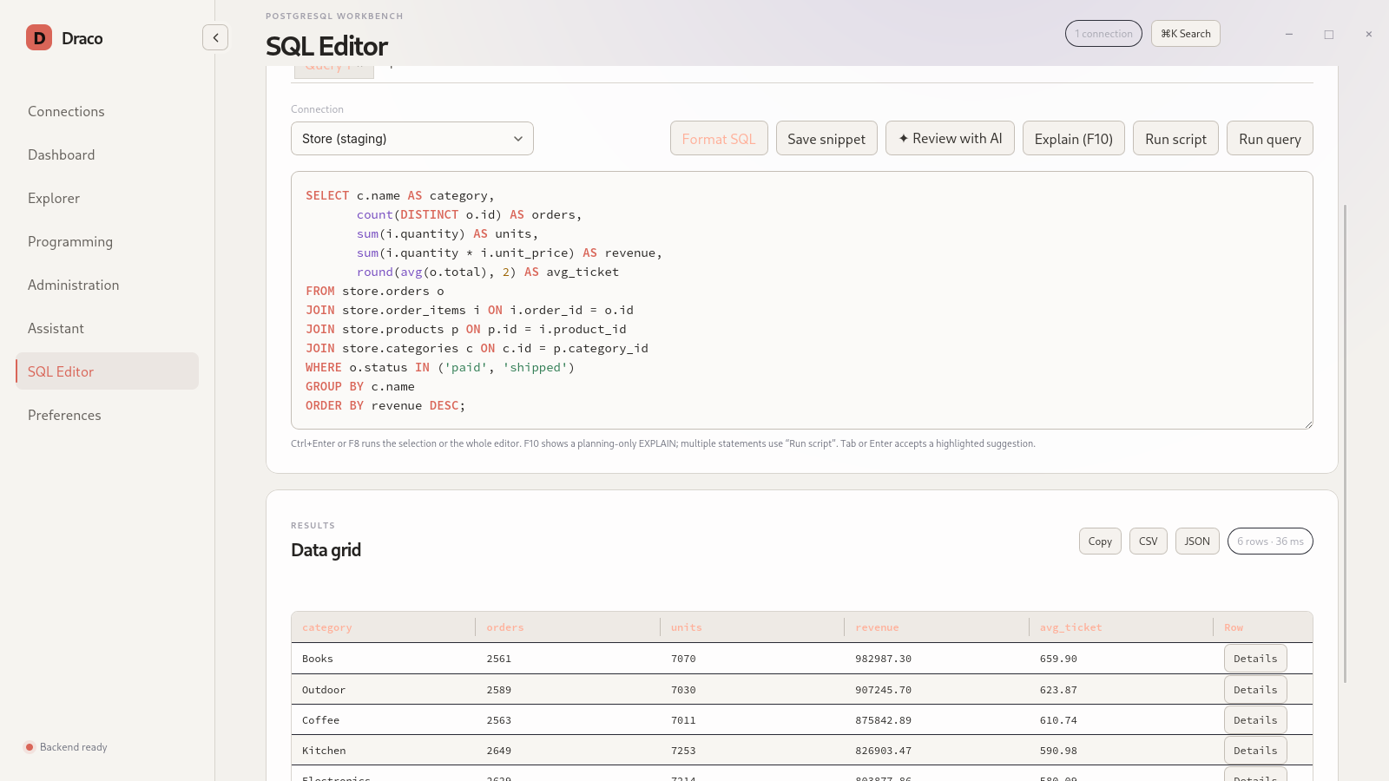Save the query as a snippet
1389x781 pixels.
[x=826, y=139]
